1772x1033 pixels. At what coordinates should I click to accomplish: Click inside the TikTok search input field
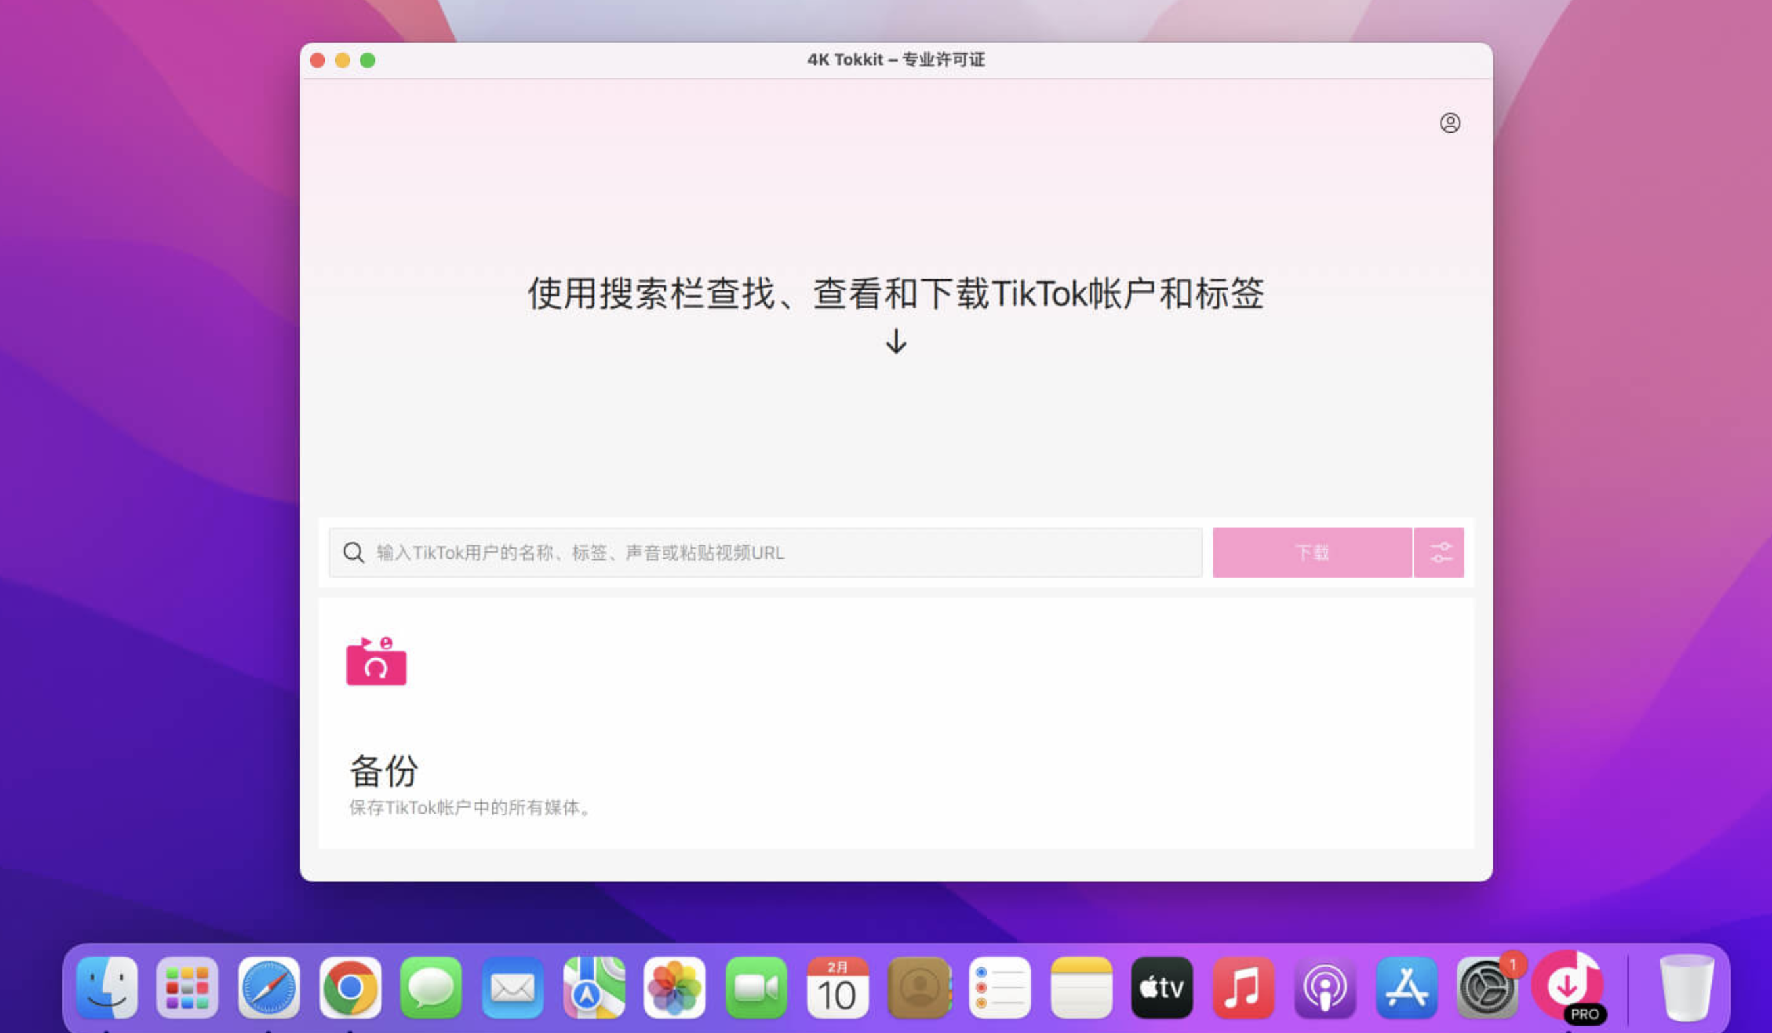[x=703, y=553]
